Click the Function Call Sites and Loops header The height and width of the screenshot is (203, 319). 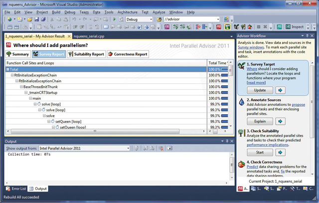[106, 63]
